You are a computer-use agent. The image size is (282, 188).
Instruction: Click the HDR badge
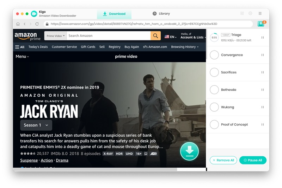coord(119,154)
